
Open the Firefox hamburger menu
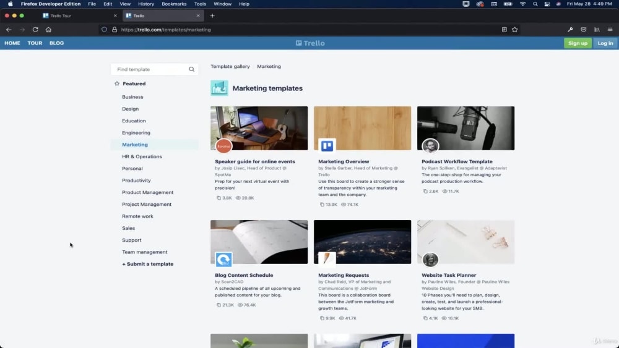click(610, 30)
